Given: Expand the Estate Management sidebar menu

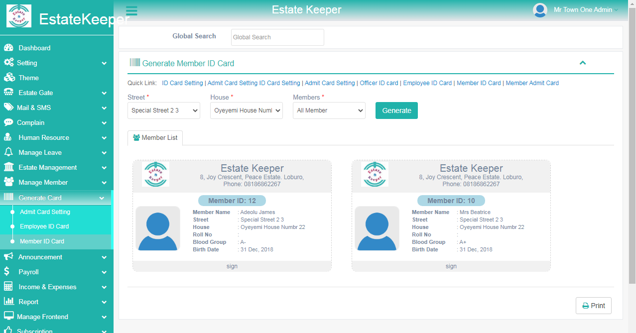Looking at the screenshot, I should pyautogui.click(x=56, y=167).
